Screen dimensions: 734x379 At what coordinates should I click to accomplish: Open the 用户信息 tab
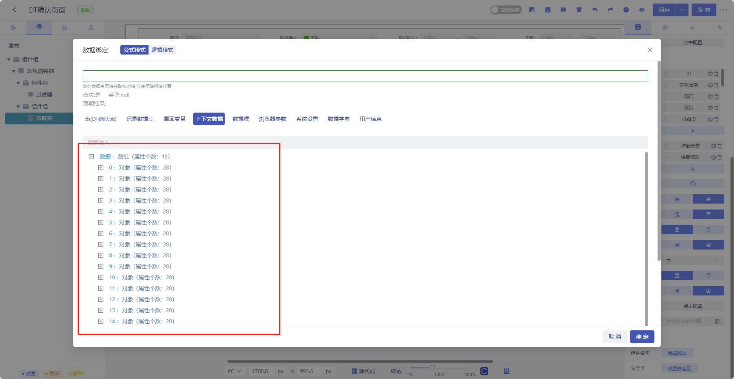[x=371, y=119]
